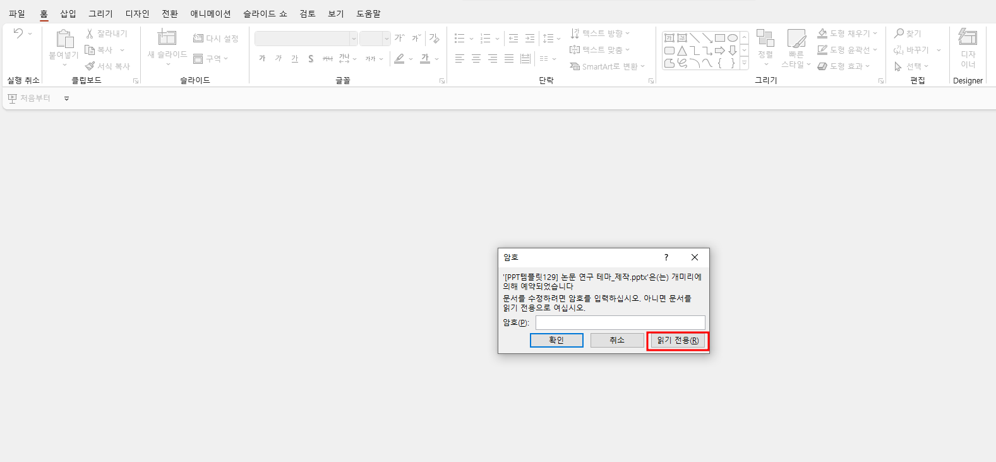Viewport: 996px width, 462px height.
Task: Open the Shape Effects (도형 효과) dropdown
Action: click(868, 66)
